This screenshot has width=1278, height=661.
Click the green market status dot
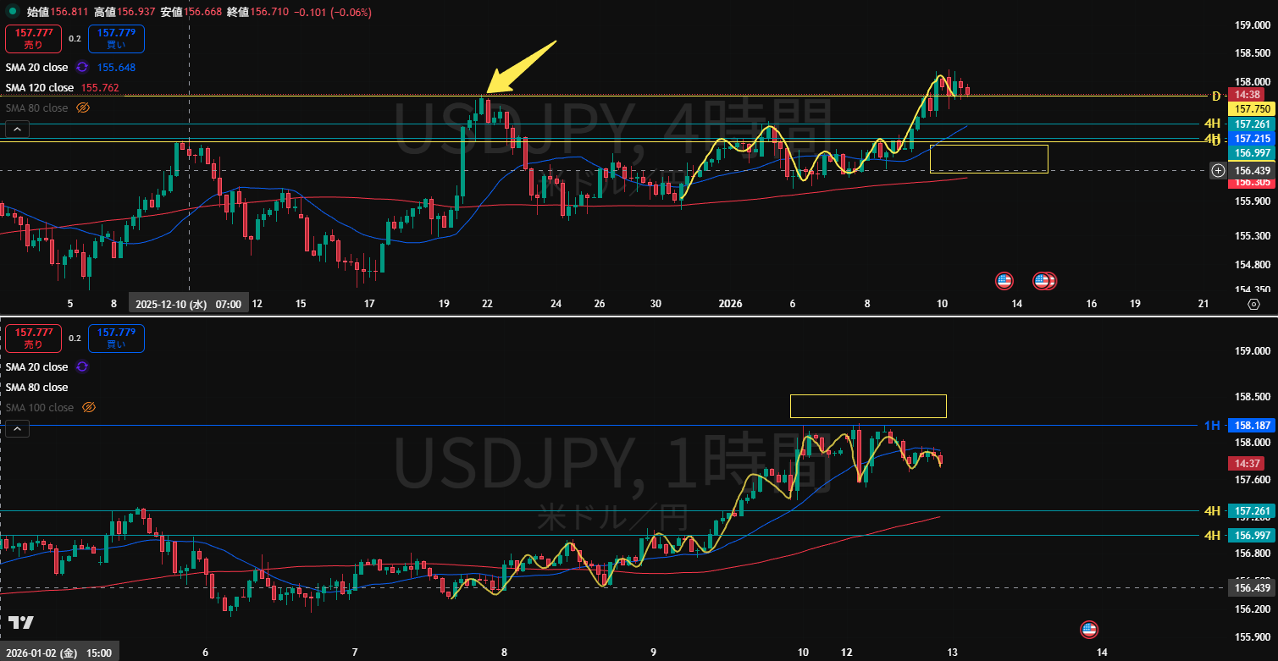point(10,13)
